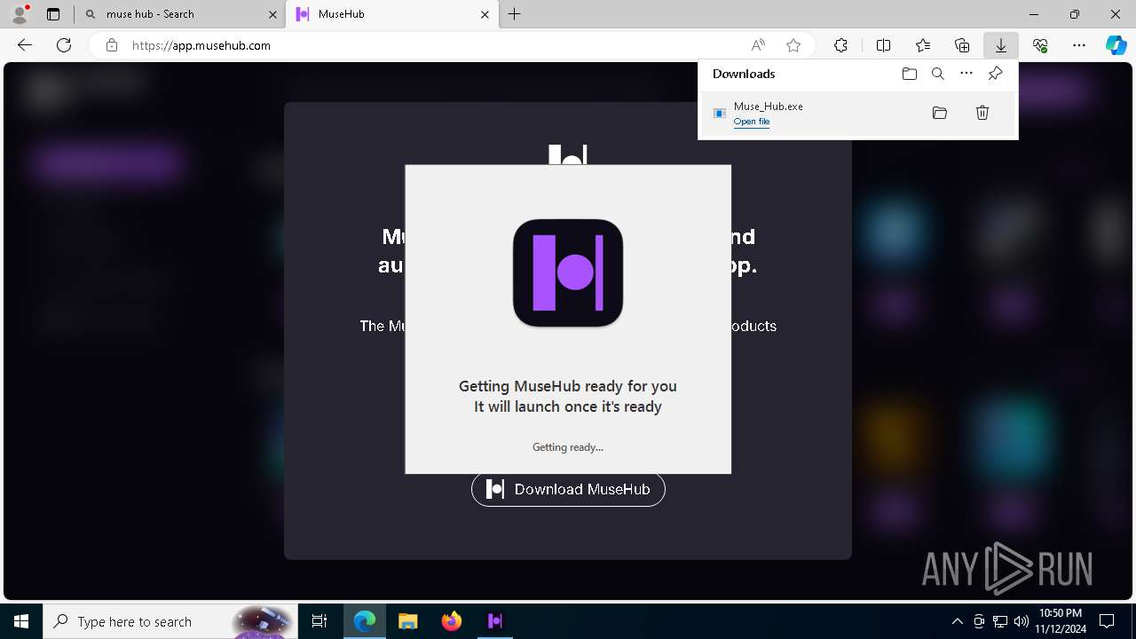Open the clock showing 10:50 PM
Viewport: 1136px width, 639px height.
click(x=1061, y=621)
